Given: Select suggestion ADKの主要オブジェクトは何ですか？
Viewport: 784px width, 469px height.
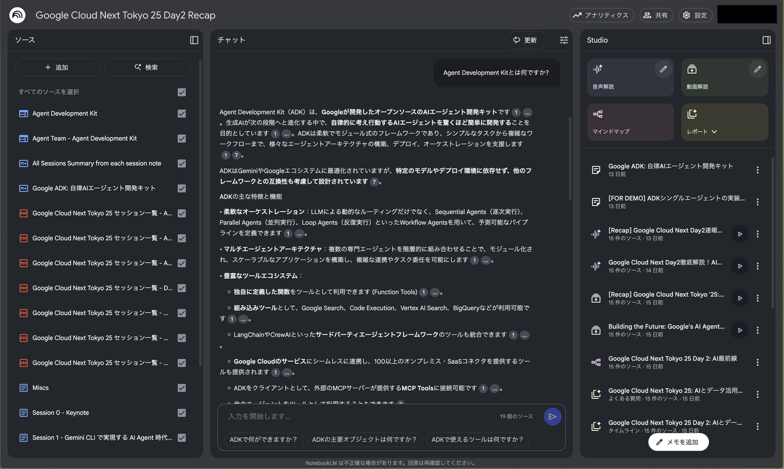Looking at the screenshot, I should coord(364,440).
